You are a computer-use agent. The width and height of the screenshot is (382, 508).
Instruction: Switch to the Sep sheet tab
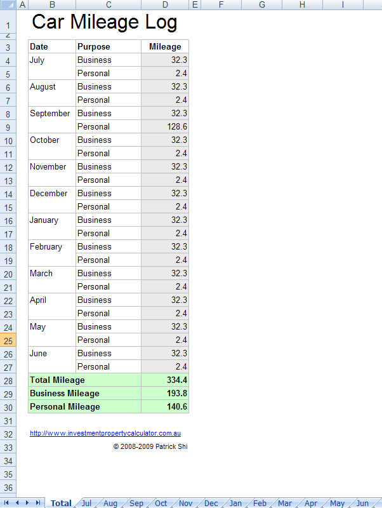[136, 503]
